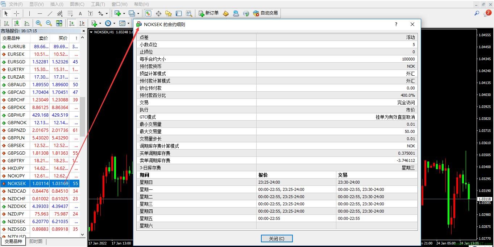Open the profiles icon
Image resolution: width=494 pixels, height=247 pixels.
(x=132, y=13)
